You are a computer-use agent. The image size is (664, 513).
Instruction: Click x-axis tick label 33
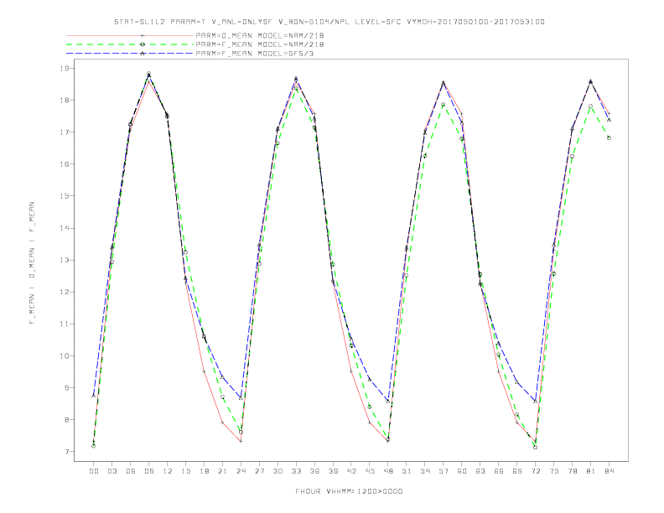tap(296, 471)
